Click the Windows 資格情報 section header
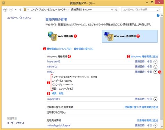The height and width of the screenshot is (130, 165). tap(57, 57)
